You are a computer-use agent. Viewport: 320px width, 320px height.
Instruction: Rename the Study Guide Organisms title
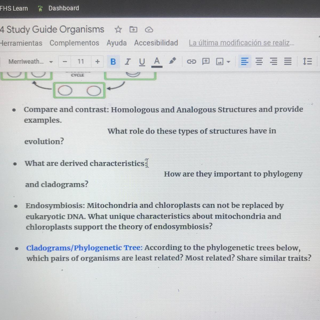coord(52,29)
